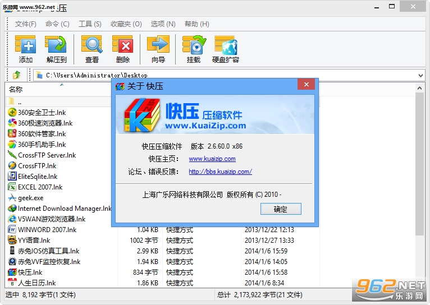Image resolution: width=430 pixels, height=305 pixels.
Task: Click the 360手机助手.lnk file icon
Action: tap(12, 144)
